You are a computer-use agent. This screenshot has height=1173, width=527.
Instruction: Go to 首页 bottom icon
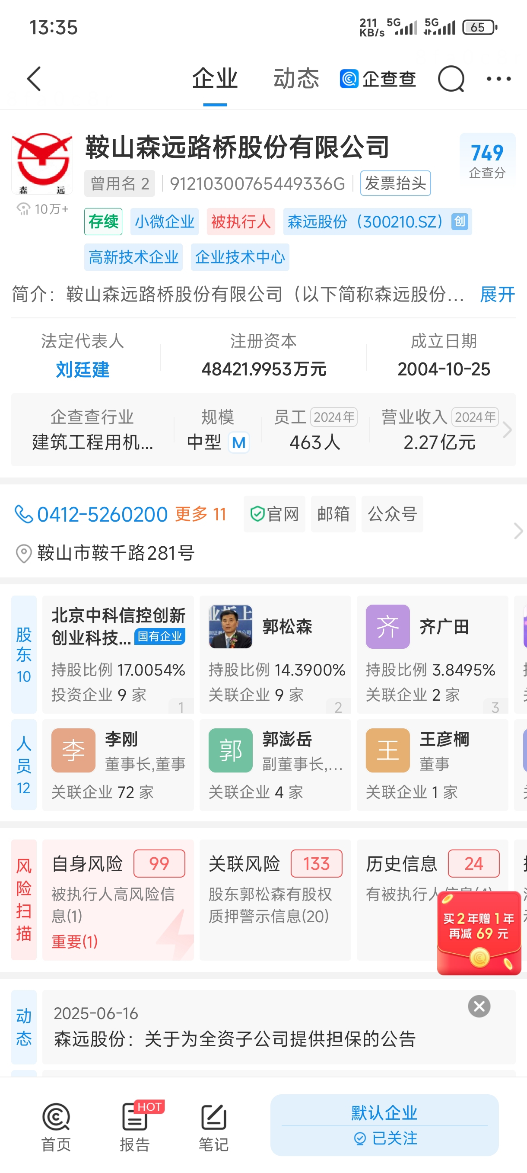(56, 1126)
